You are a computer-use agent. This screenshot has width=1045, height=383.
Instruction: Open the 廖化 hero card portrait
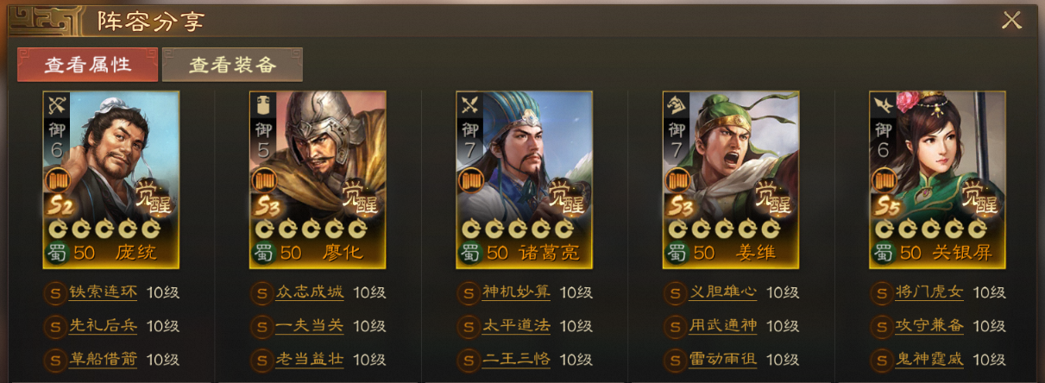click(x=318, y=179)
